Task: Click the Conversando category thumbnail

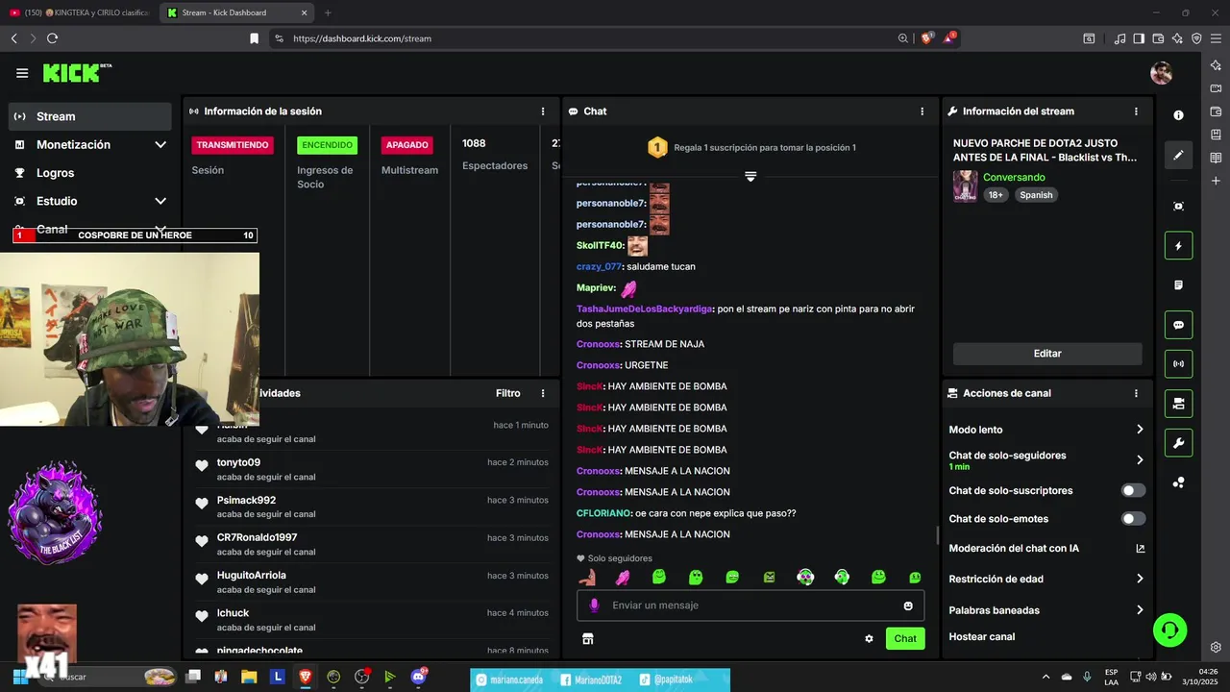Action: point(965,186)
